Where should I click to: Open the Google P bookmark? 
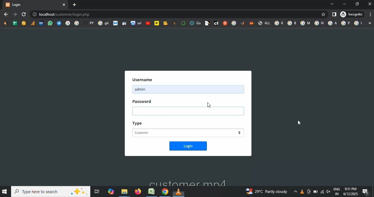[346, 23]
